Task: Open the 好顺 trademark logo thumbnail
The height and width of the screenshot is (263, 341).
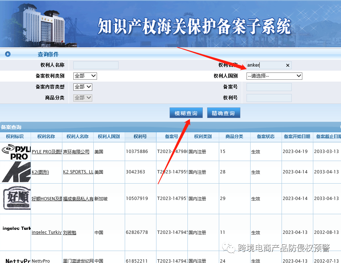Action: coord(16,199)
